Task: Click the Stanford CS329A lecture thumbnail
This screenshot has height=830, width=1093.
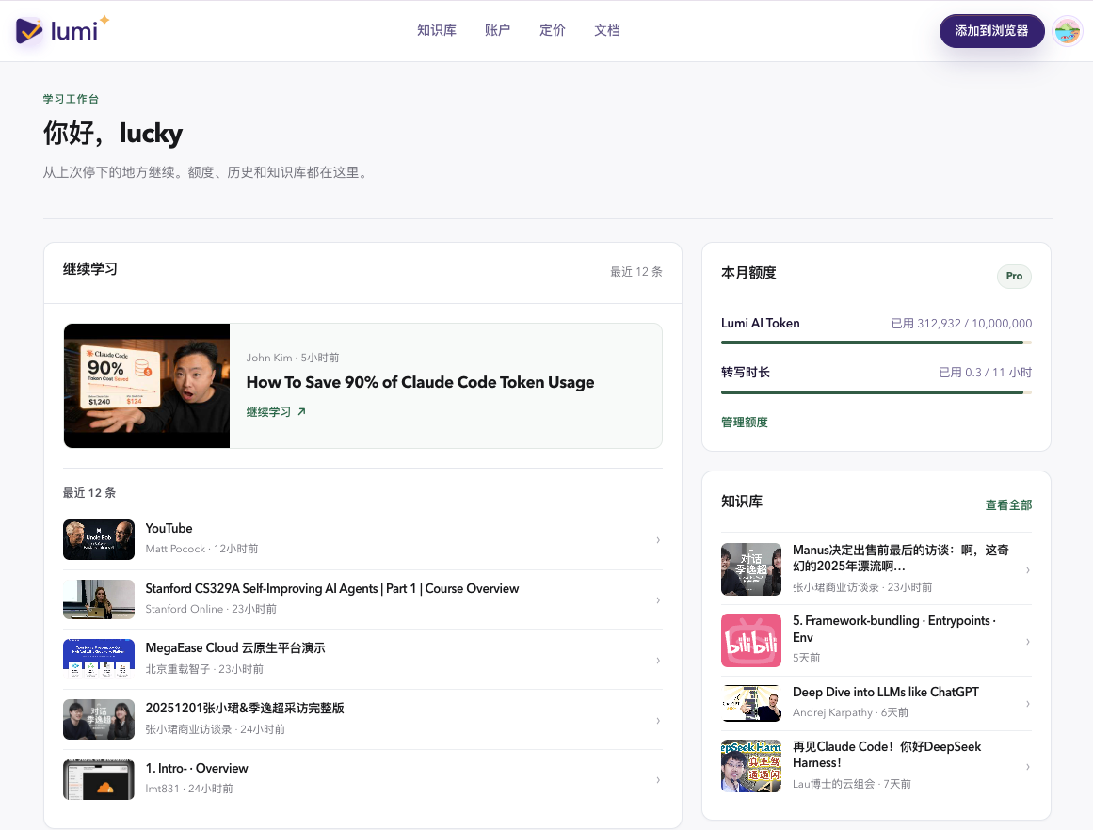Action: coord(98,599)
